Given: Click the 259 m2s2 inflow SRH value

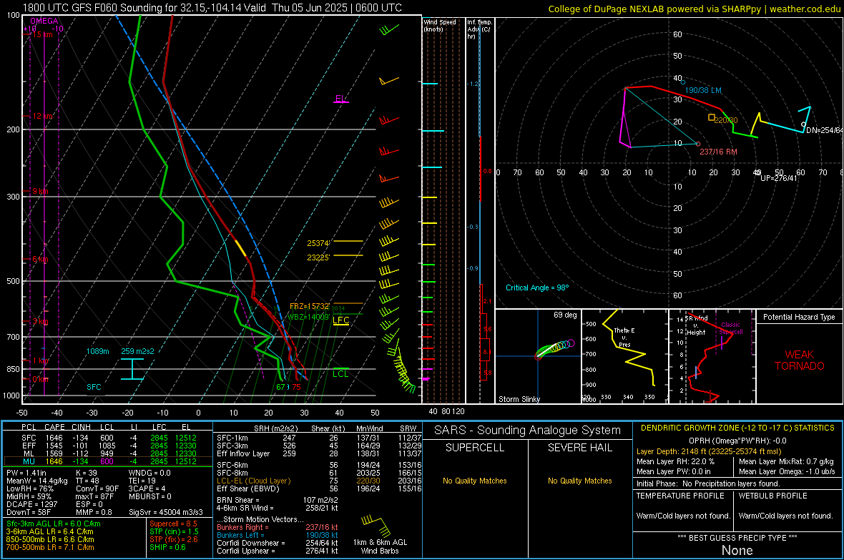Looking at the screenshot, I should click(137, 351).
